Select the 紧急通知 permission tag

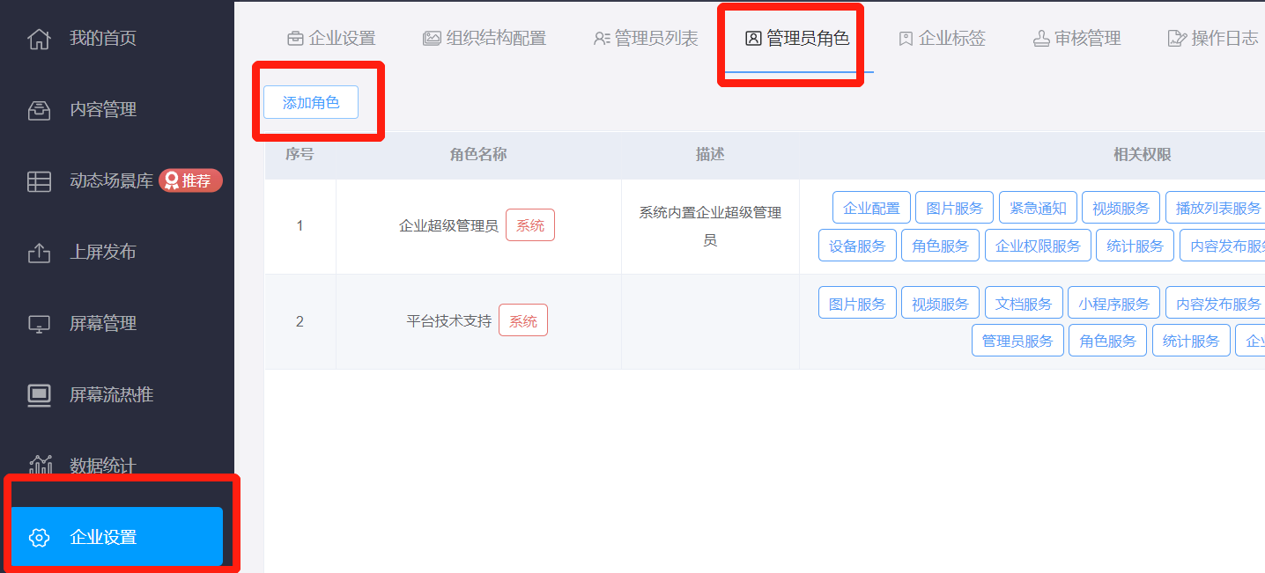tap(1038, 208)
